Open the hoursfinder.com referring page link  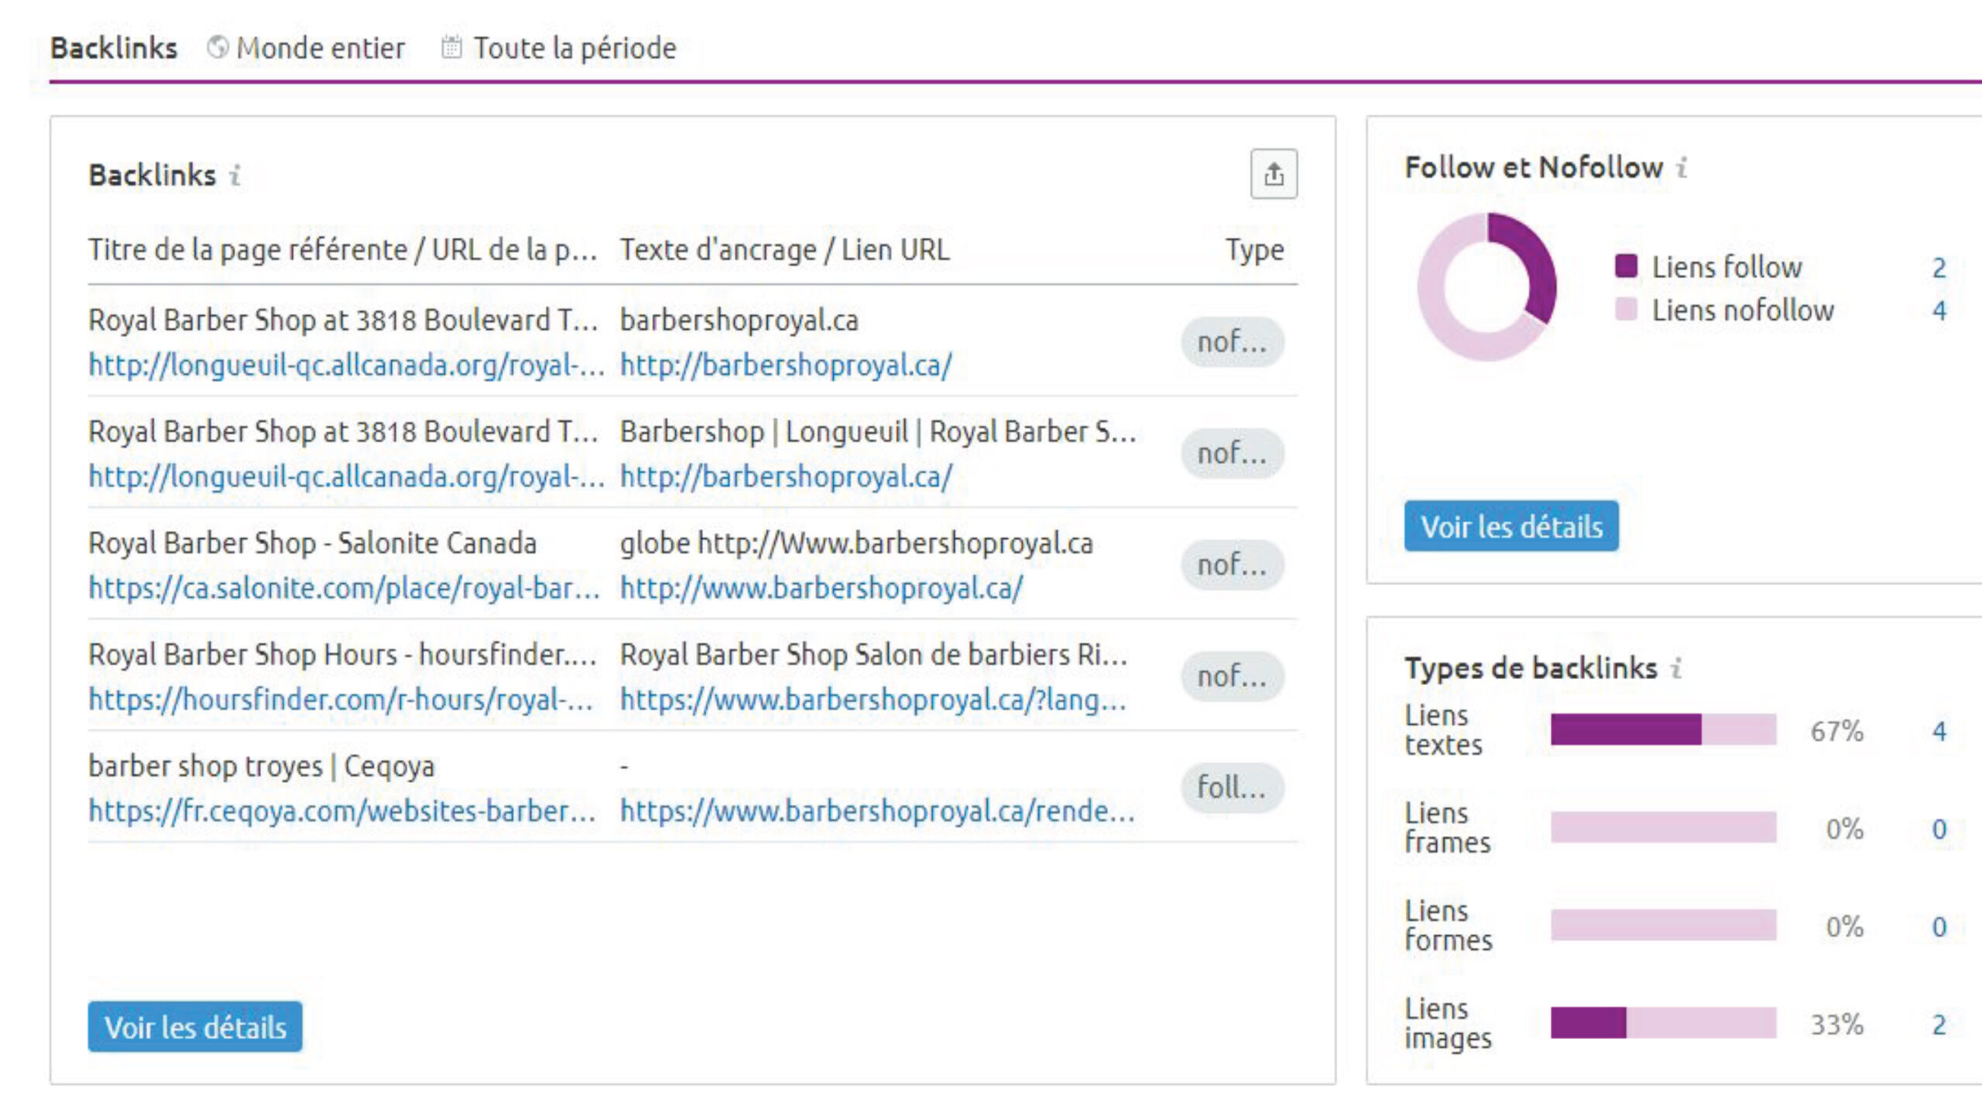click(341, 699)
